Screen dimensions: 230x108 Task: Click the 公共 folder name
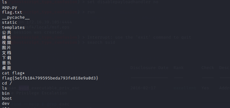pos(7,32)
